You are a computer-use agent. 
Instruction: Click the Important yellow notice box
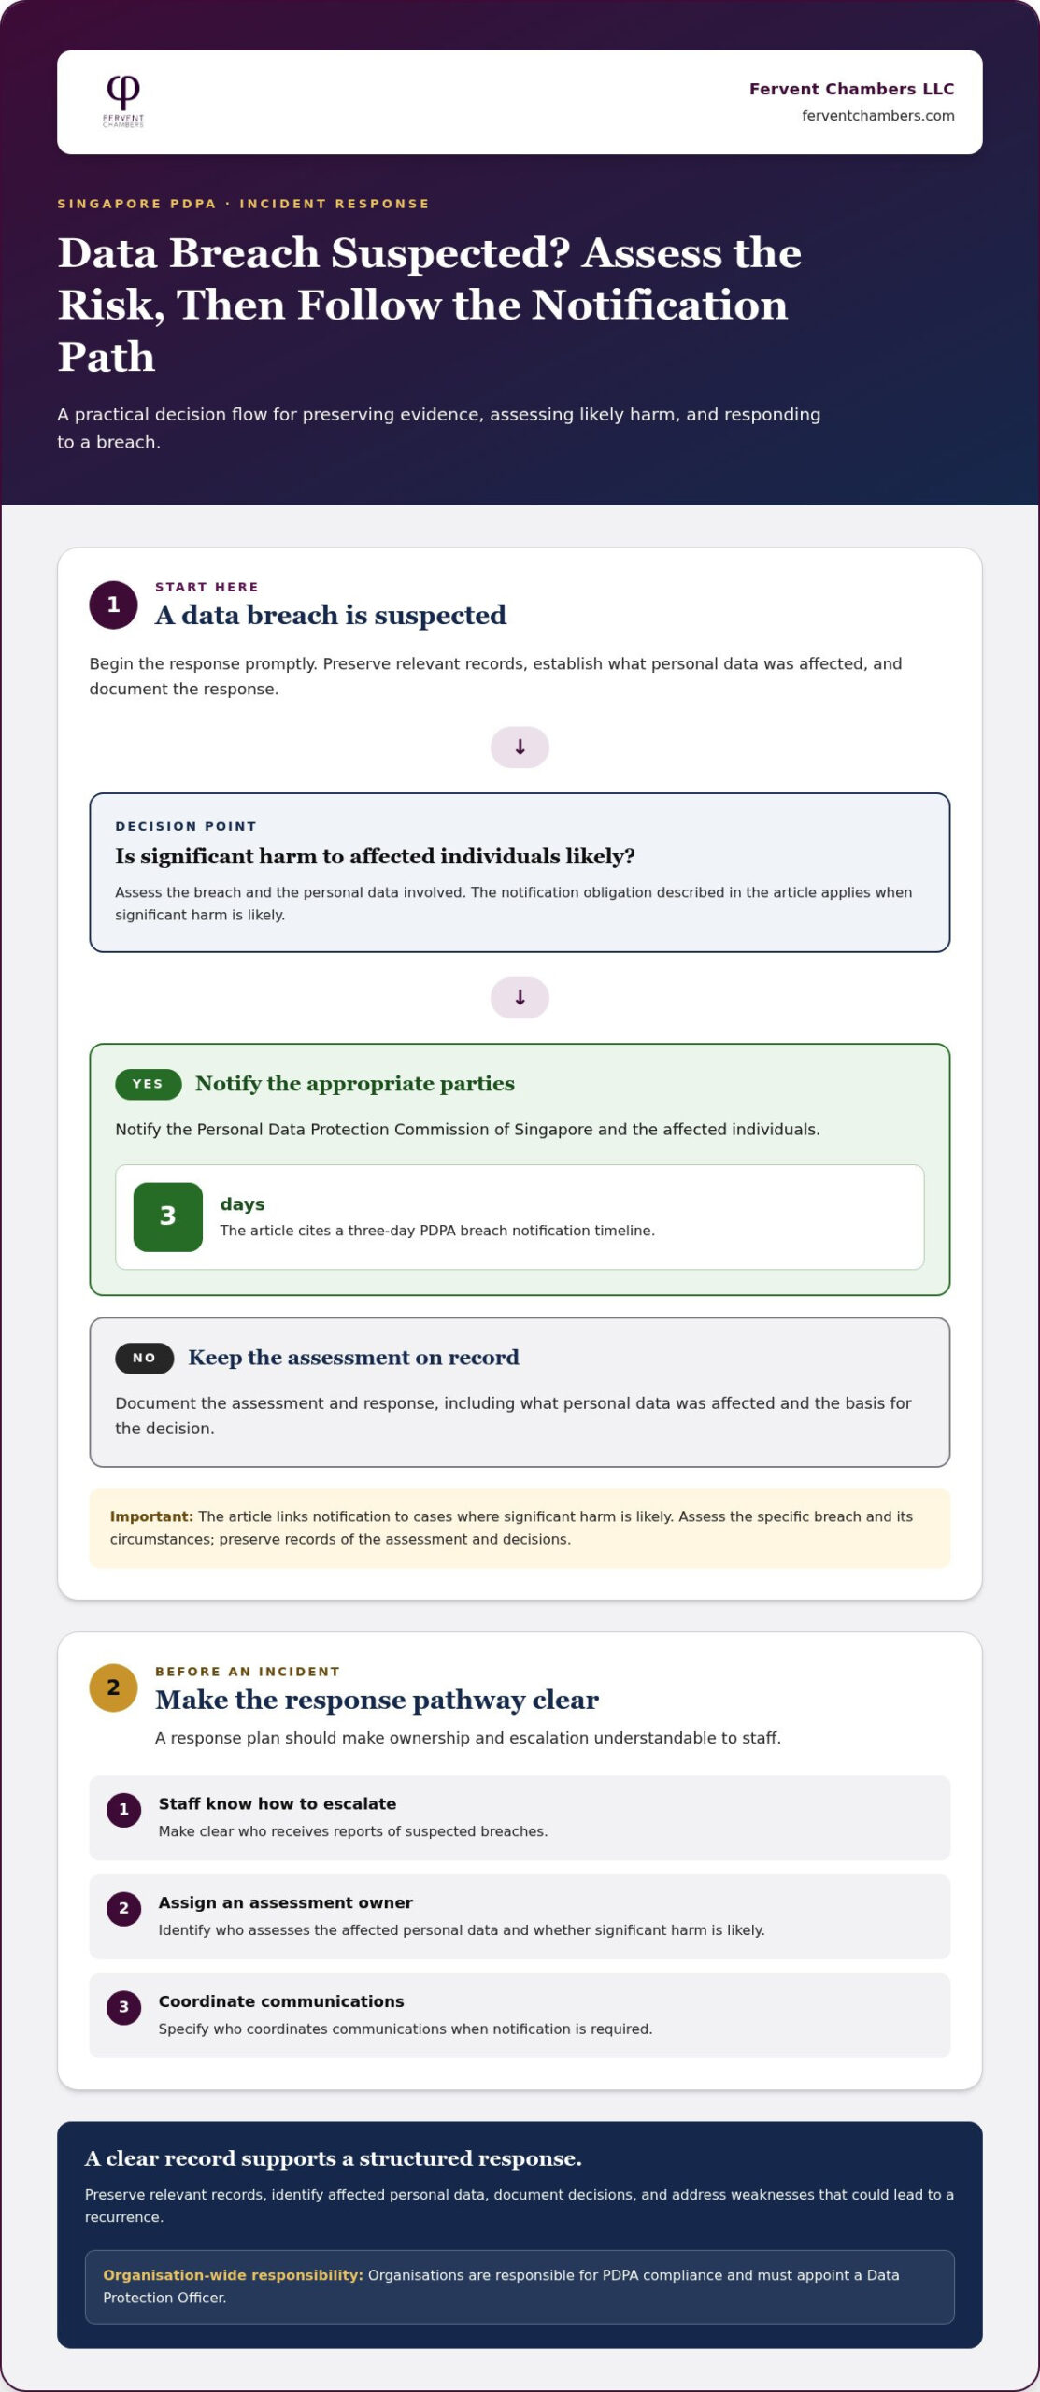click(520, 1528)
